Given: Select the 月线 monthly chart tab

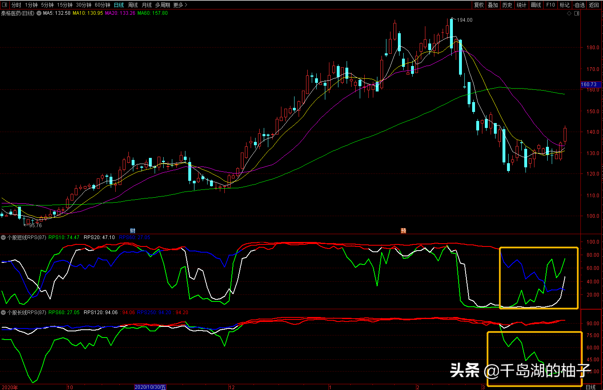Looking at the screenshot, I should pyautogui.click(x=147, y=5).
